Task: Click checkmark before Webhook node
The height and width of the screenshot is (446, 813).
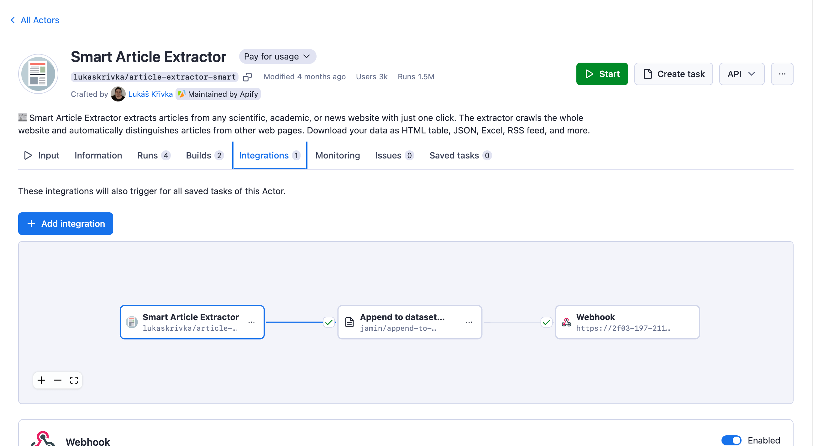Action: [546, 322]
